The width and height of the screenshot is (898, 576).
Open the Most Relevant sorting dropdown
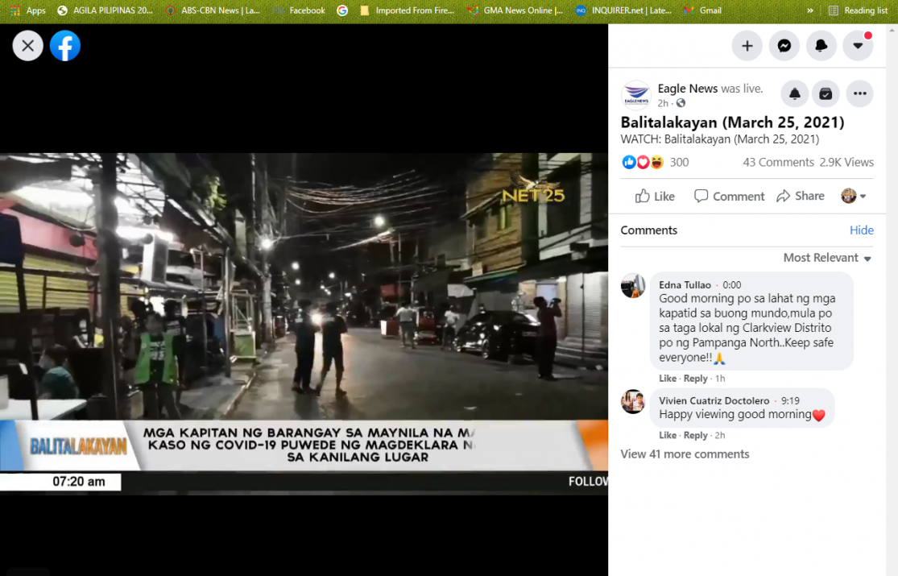(x=827, y=258)
